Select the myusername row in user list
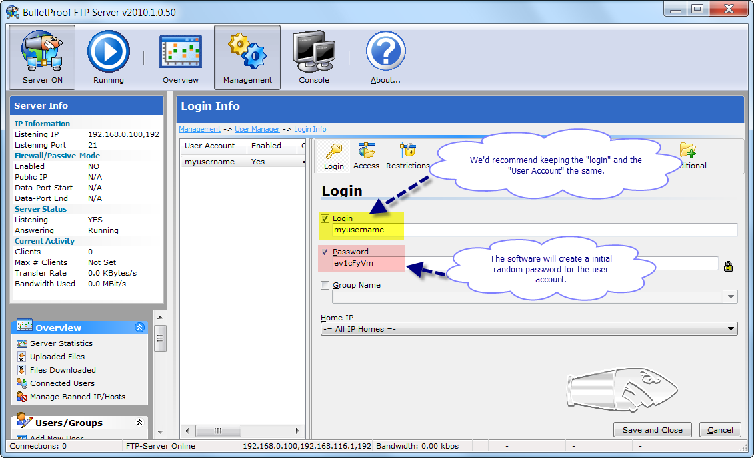 (x=243, y=162)
